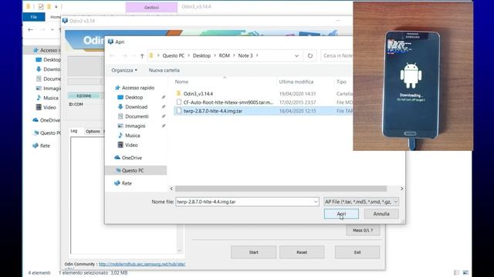Select Questo PC in dialog sidebar
Image resolution: width=494 pixels, height=277 pixels.
coord(136,170)
